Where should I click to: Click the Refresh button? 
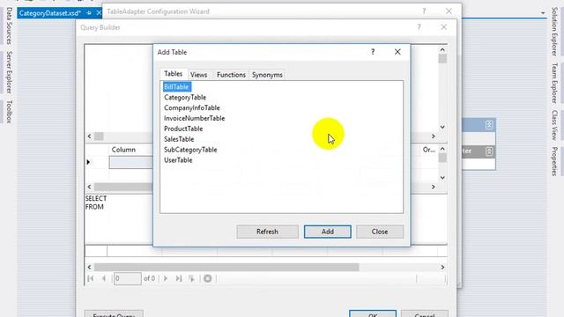[267, 232]
